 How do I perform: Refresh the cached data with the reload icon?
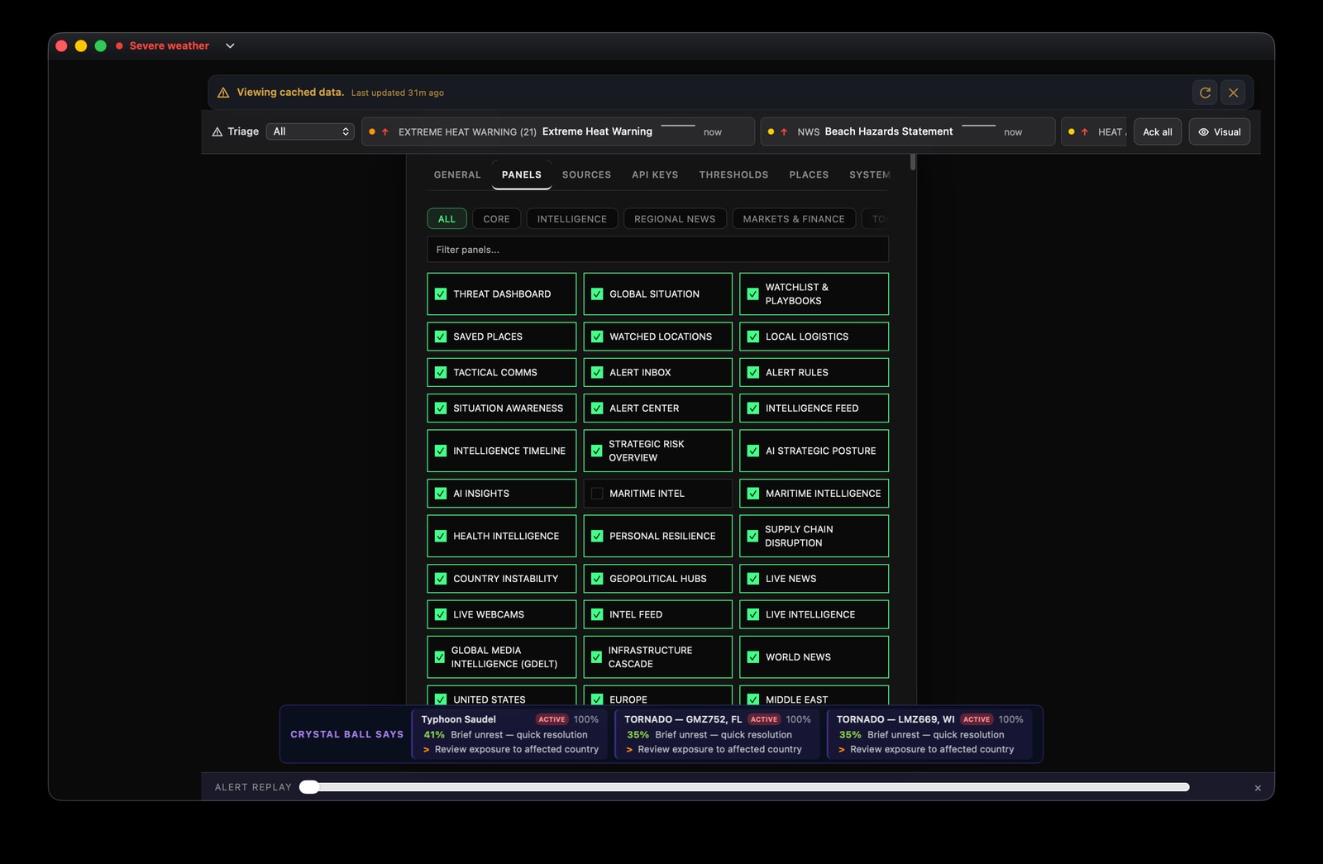pyautogui.click(x=1205, y=93)
